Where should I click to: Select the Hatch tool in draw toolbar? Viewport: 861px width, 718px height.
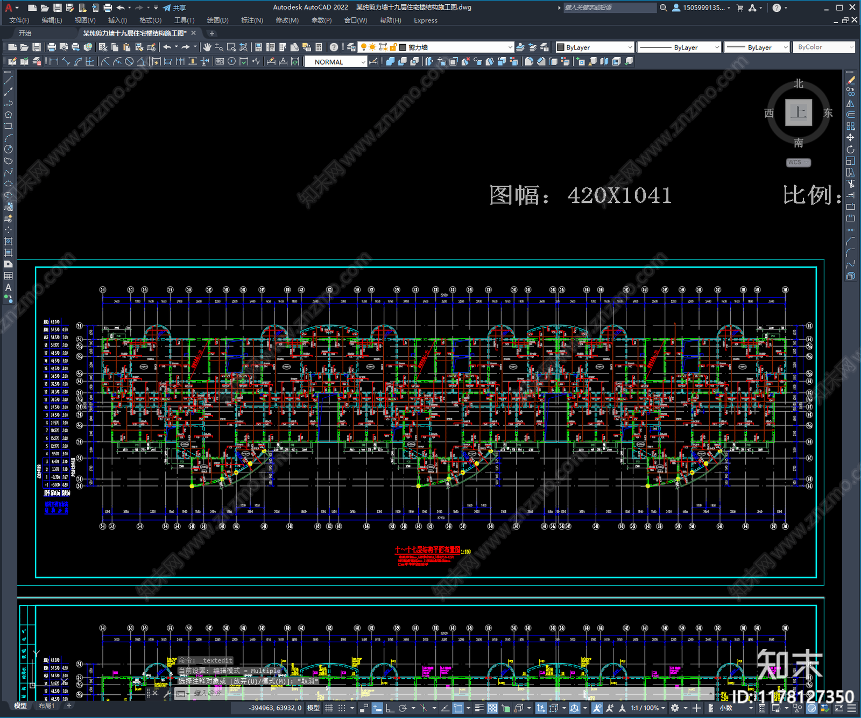coord(8,241)
